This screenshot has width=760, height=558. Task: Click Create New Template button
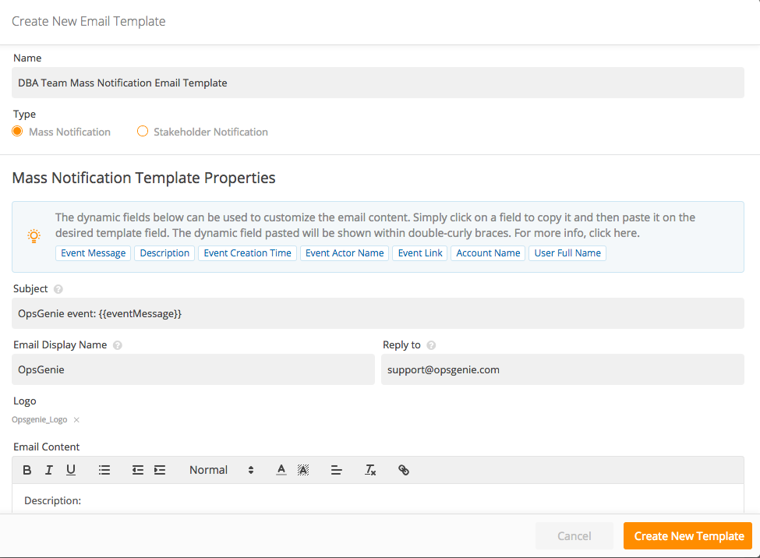point(688,536)
